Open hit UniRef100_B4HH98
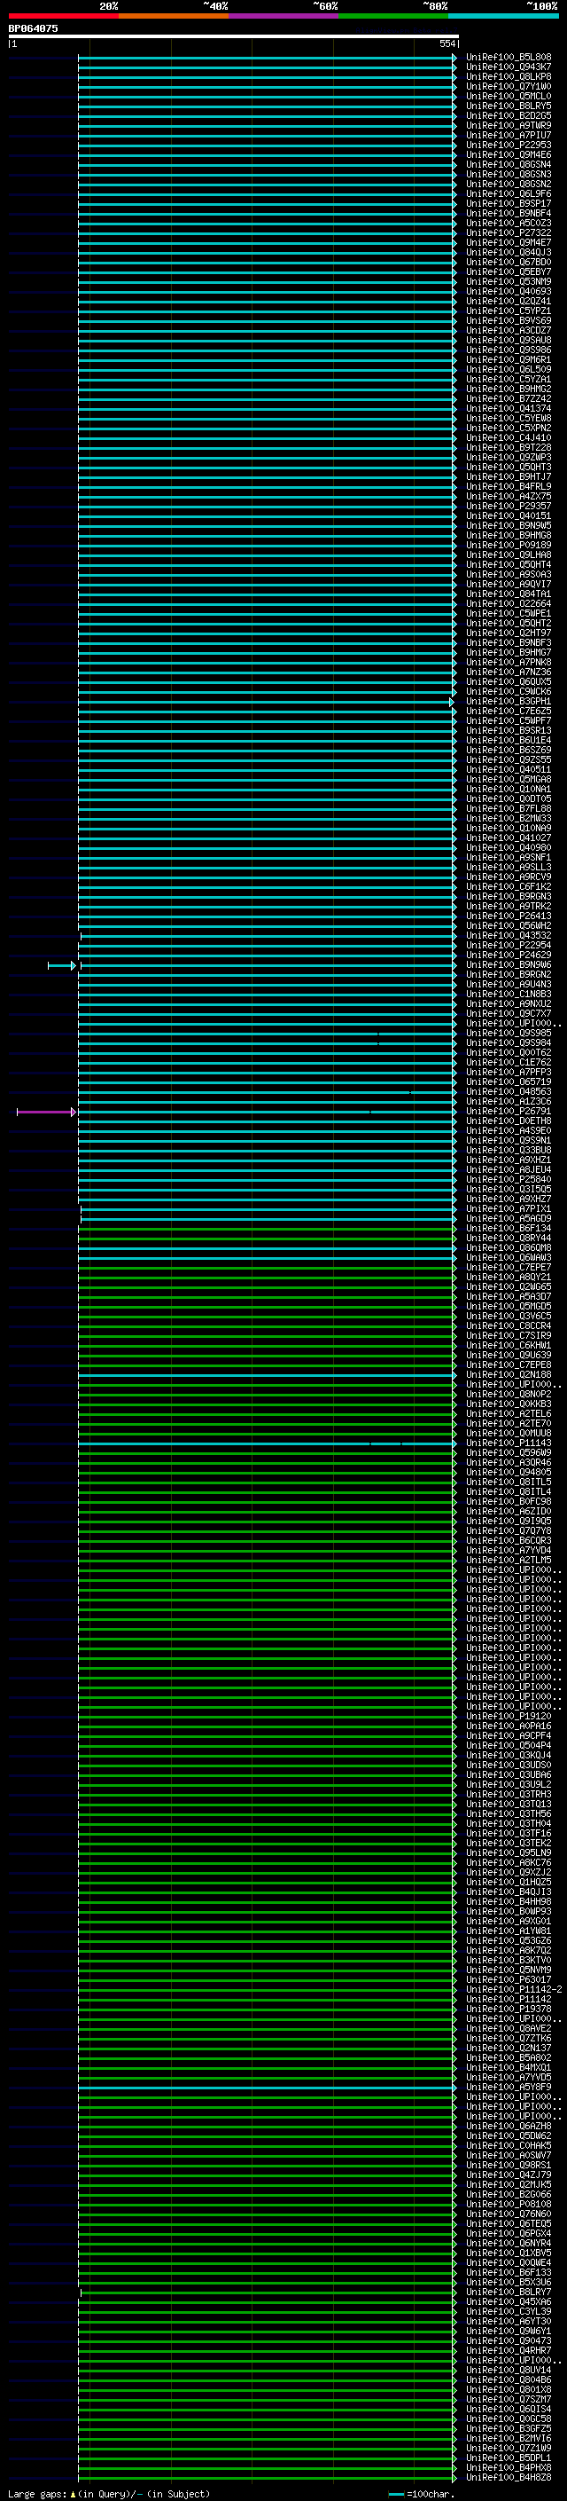Image resolution: width=567 pixels, height=2501 pixels. (x=509, y=1902)
